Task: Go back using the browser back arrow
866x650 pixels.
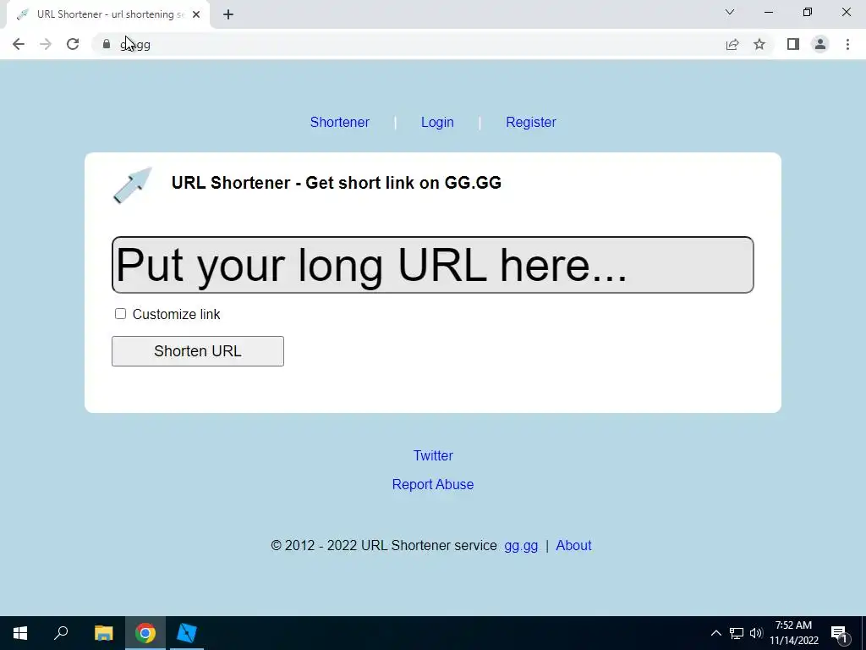Action: [19, 44]
